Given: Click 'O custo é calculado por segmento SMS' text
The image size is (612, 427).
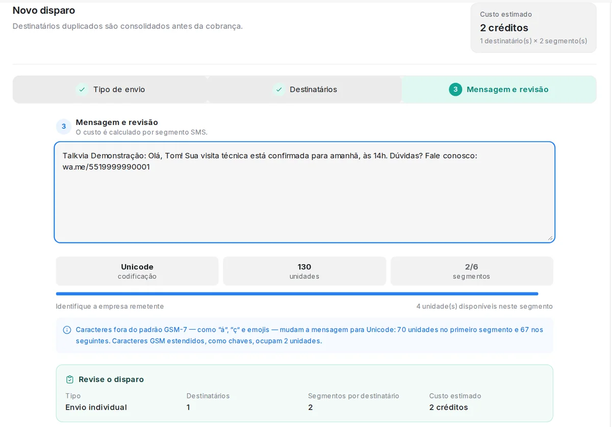Looking at the screenshot, I should [x=142, y=132].
